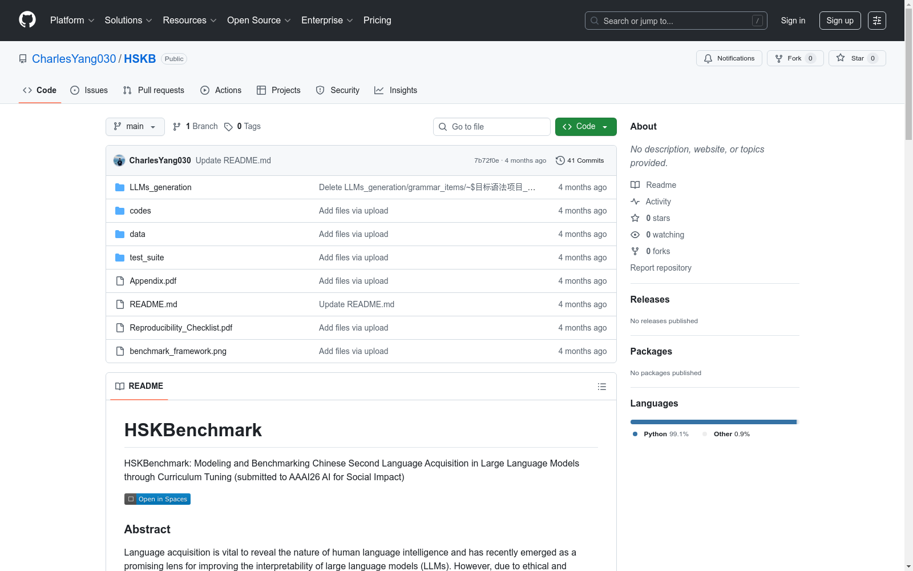View the 41 Commits history

[580, 160]
